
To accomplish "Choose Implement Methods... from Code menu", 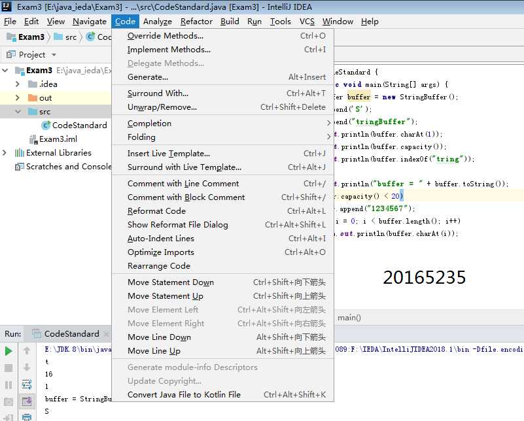I will [x=223, y=50].
